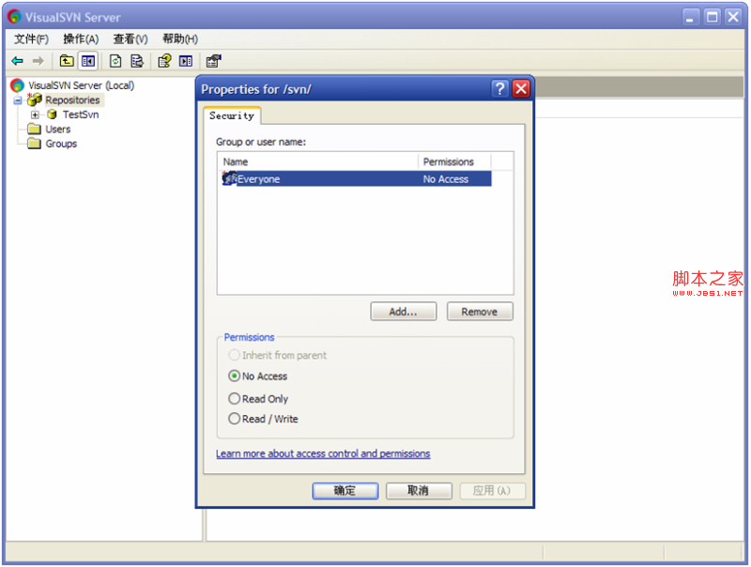Select the Inherit from parent radio button
751x567 pixels.
point(234,355)
